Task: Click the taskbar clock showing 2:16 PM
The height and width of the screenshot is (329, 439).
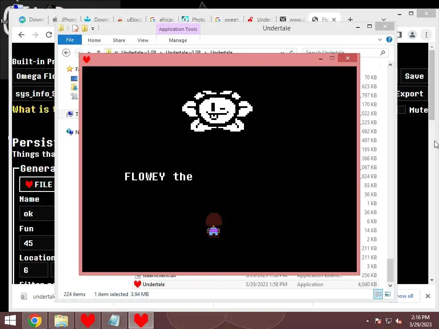Action: tap(420, 321)
